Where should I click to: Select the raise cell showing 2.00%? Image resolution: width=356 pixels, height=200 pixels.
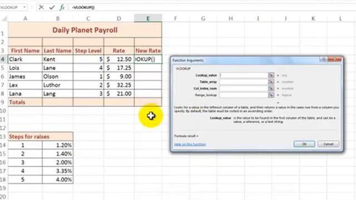(58, 162)
